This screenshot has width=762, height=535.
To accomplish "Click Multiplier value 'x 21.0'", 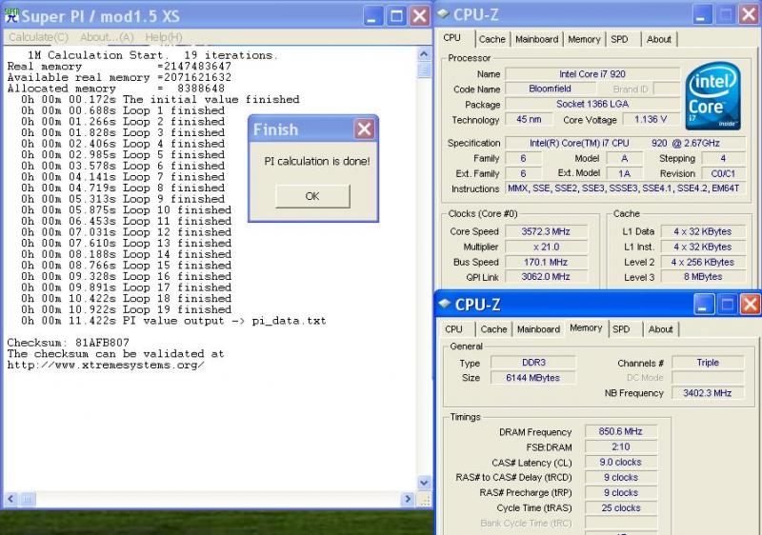I will point(546,247).
